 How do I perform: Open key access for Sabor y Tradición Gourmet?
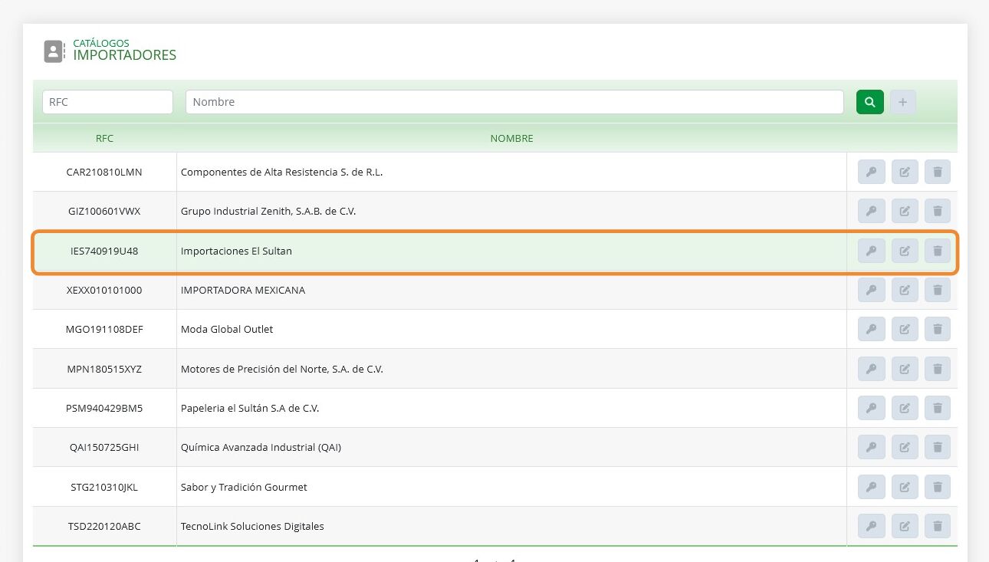[x=871, y=487]
